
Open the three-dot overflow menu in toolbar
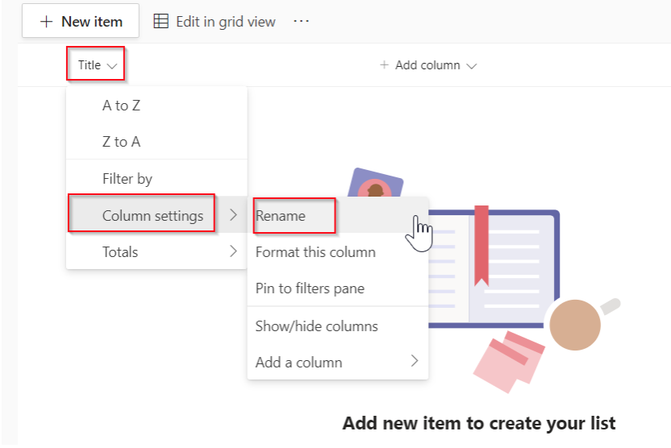point(302,21)
